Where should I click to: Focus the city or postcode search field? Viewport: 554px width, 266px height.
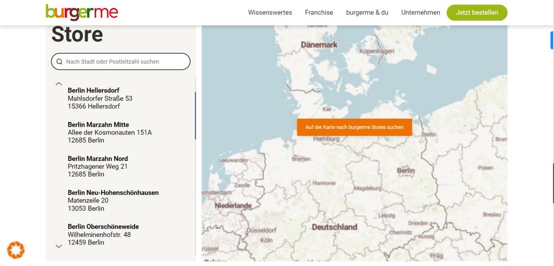pos(124,62)
